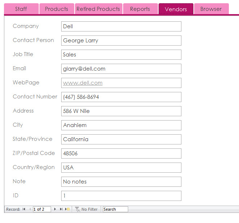Screen dimensions: 239x223
Task: Click the No Filter funnel icon
Action: pyautogui.click(x=77, y=209)
